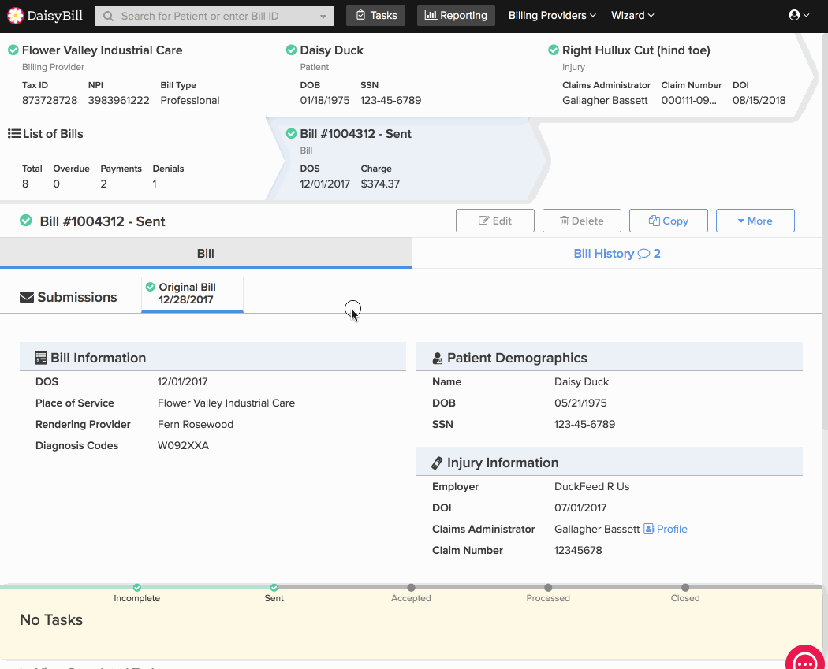Click the check icon beside main Bill #1004312 heading

(x=25, y=221)
